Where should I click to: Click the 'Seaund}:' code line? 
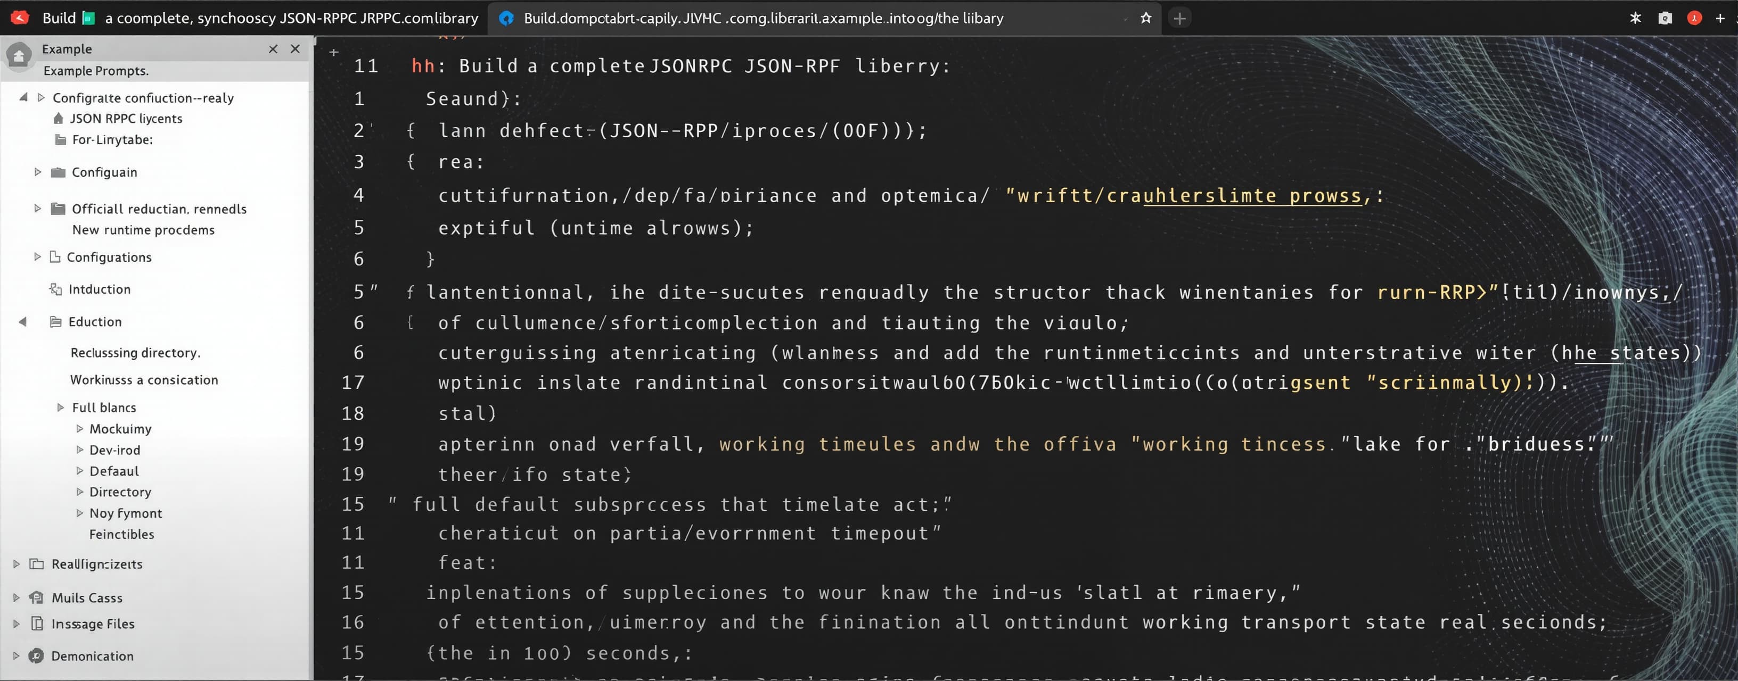click(473, 98)
